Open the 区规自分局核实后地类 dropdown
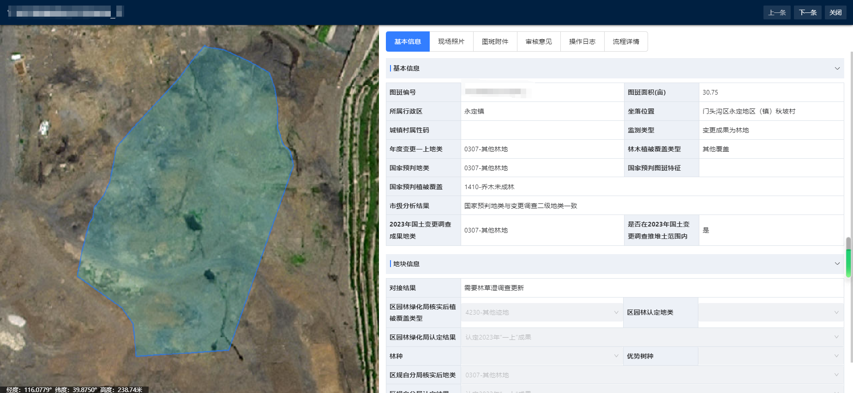853x393 pixels. pos(652,375)
